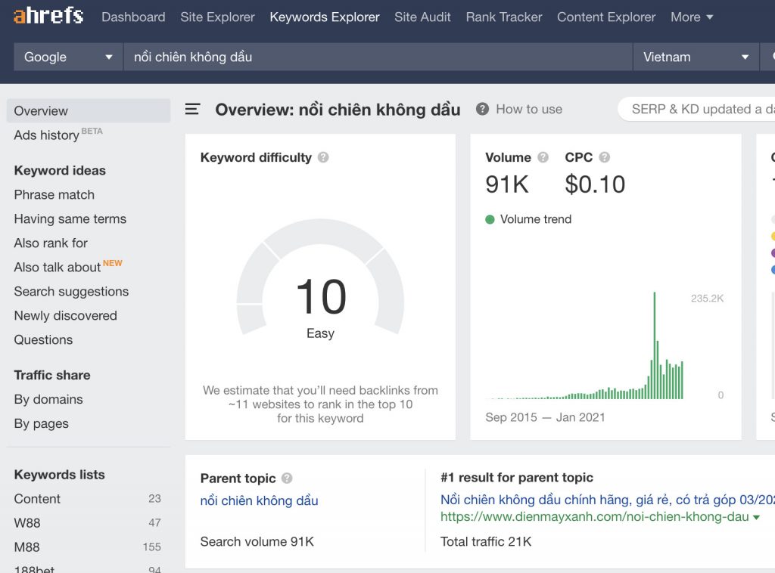Open the Google search engine dropdown

click(x=68, y=57)
